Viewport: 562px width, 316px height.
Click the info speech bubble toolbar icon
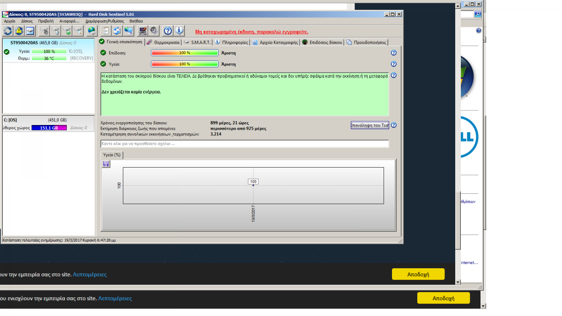tap(179, 31)
